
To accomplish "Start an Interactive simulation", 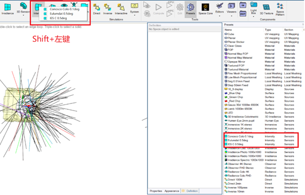I will click(121, 9).
